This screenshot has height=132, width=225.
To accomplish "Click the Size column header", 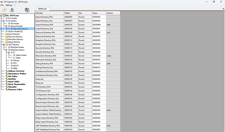I will click(x=85, y=13).
